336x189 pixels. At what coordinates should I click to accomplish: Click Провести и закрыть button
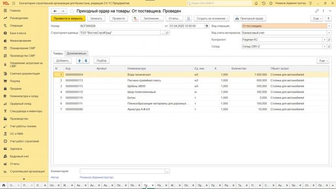tap(68, 19)
